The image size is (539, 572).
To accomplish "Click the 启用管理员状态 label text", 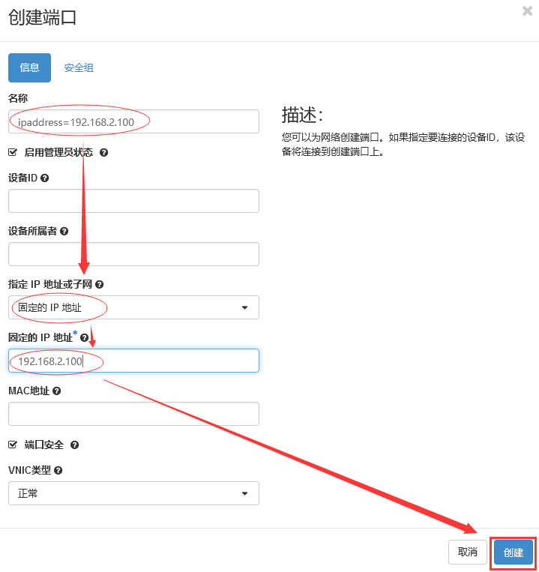I will pos(58,152).
